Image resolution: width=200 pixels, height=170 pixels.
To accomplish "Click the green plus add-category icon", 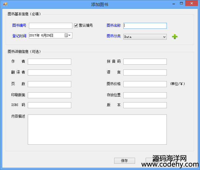I will pyautogui.click(x=175, y=37).
